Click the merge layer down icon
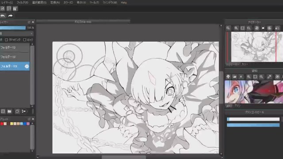This screenshot has height=159, width=283. 23,111
